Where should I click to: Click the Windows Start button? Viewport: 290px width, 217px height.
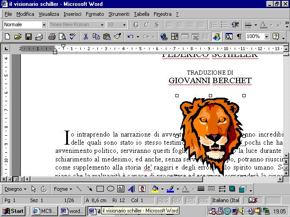13,211
